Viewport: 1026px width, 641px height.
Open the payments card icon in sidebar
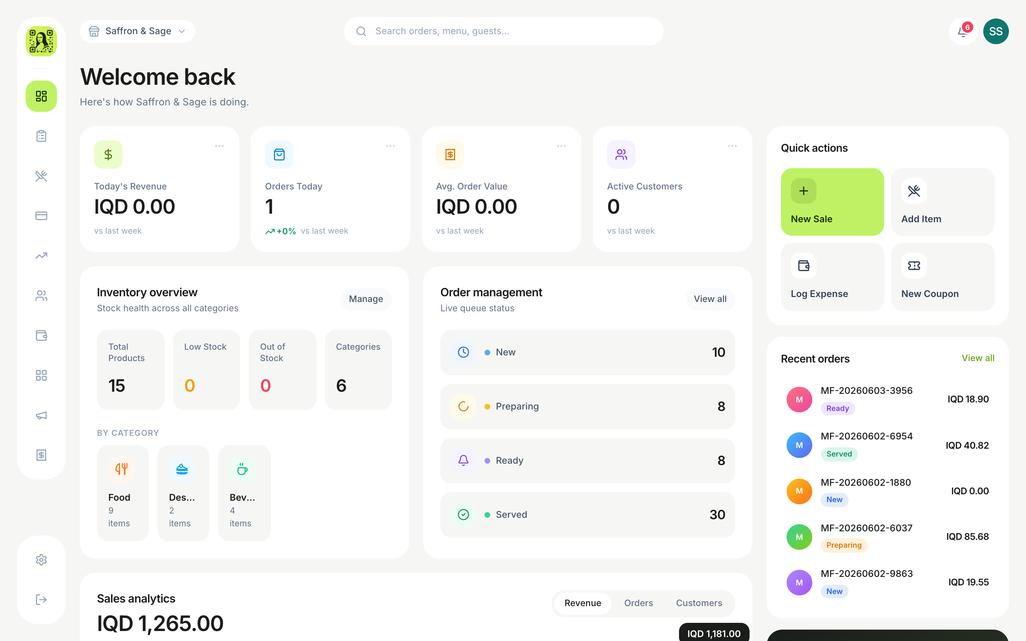41,216
